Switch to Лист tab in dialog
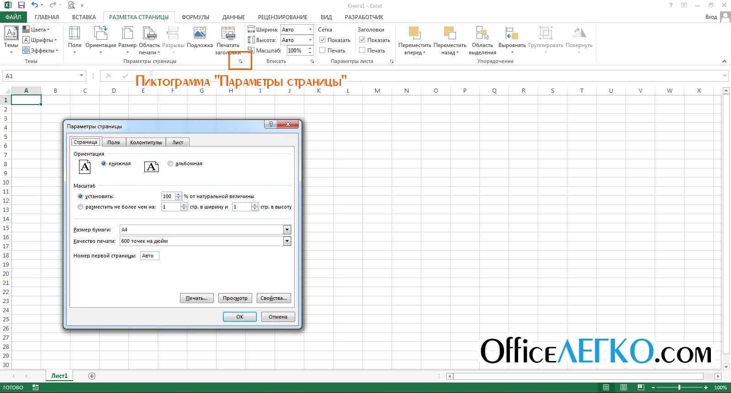The width and height of the screenshot is (731, 393). pos(178,142)
